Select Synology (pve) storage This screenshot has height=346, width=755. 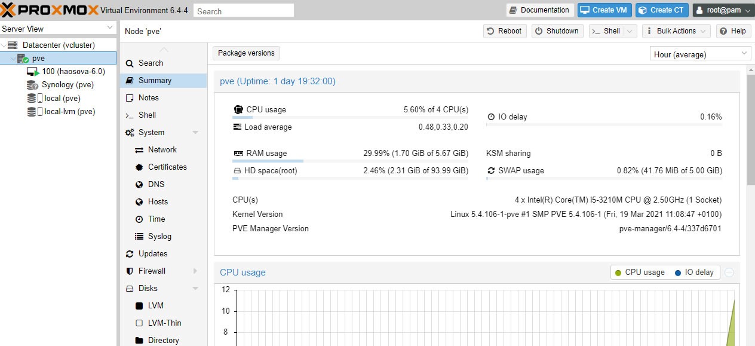[67, 84]
